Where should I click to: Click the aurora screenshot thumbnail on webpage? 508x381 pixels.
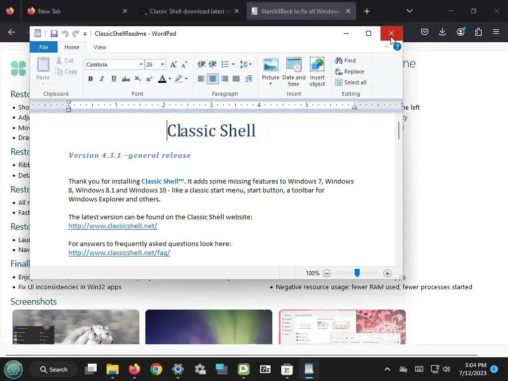click(x=209, y=326)
